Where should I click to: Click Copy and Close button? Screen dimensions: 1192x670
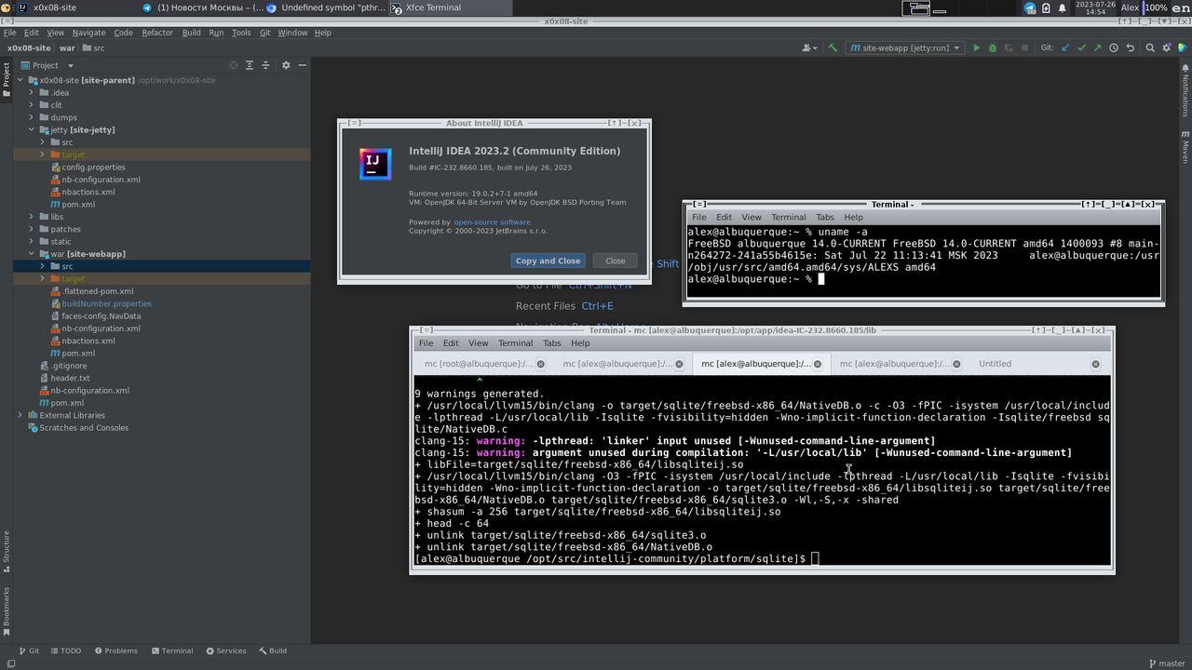[548, 261]
